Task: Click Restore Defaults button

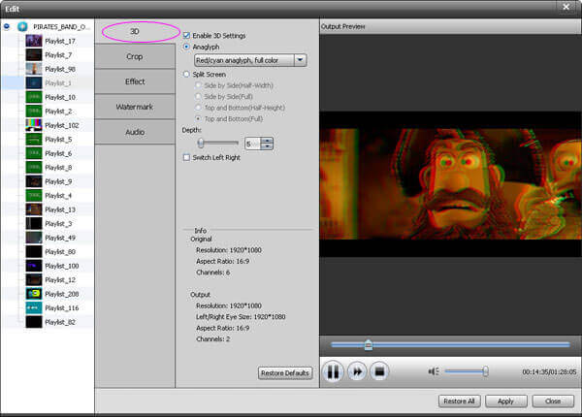Action: [x=285, y=373]
